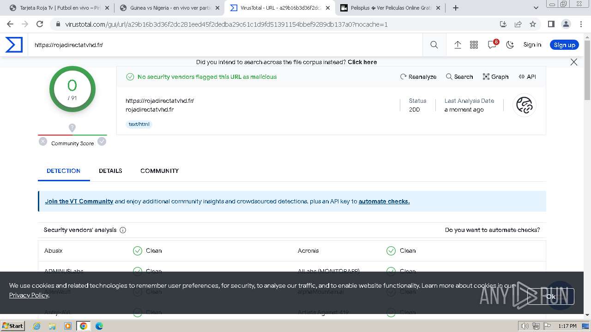Screen dimensions: 591x332
Task: Open the Chrome profile icon
Action: [x=566, y=24]
